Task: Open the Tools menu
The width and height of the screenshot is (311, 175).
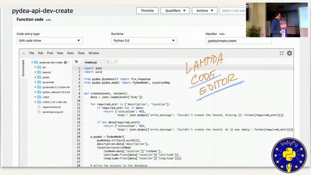Action: click(81, 53)
